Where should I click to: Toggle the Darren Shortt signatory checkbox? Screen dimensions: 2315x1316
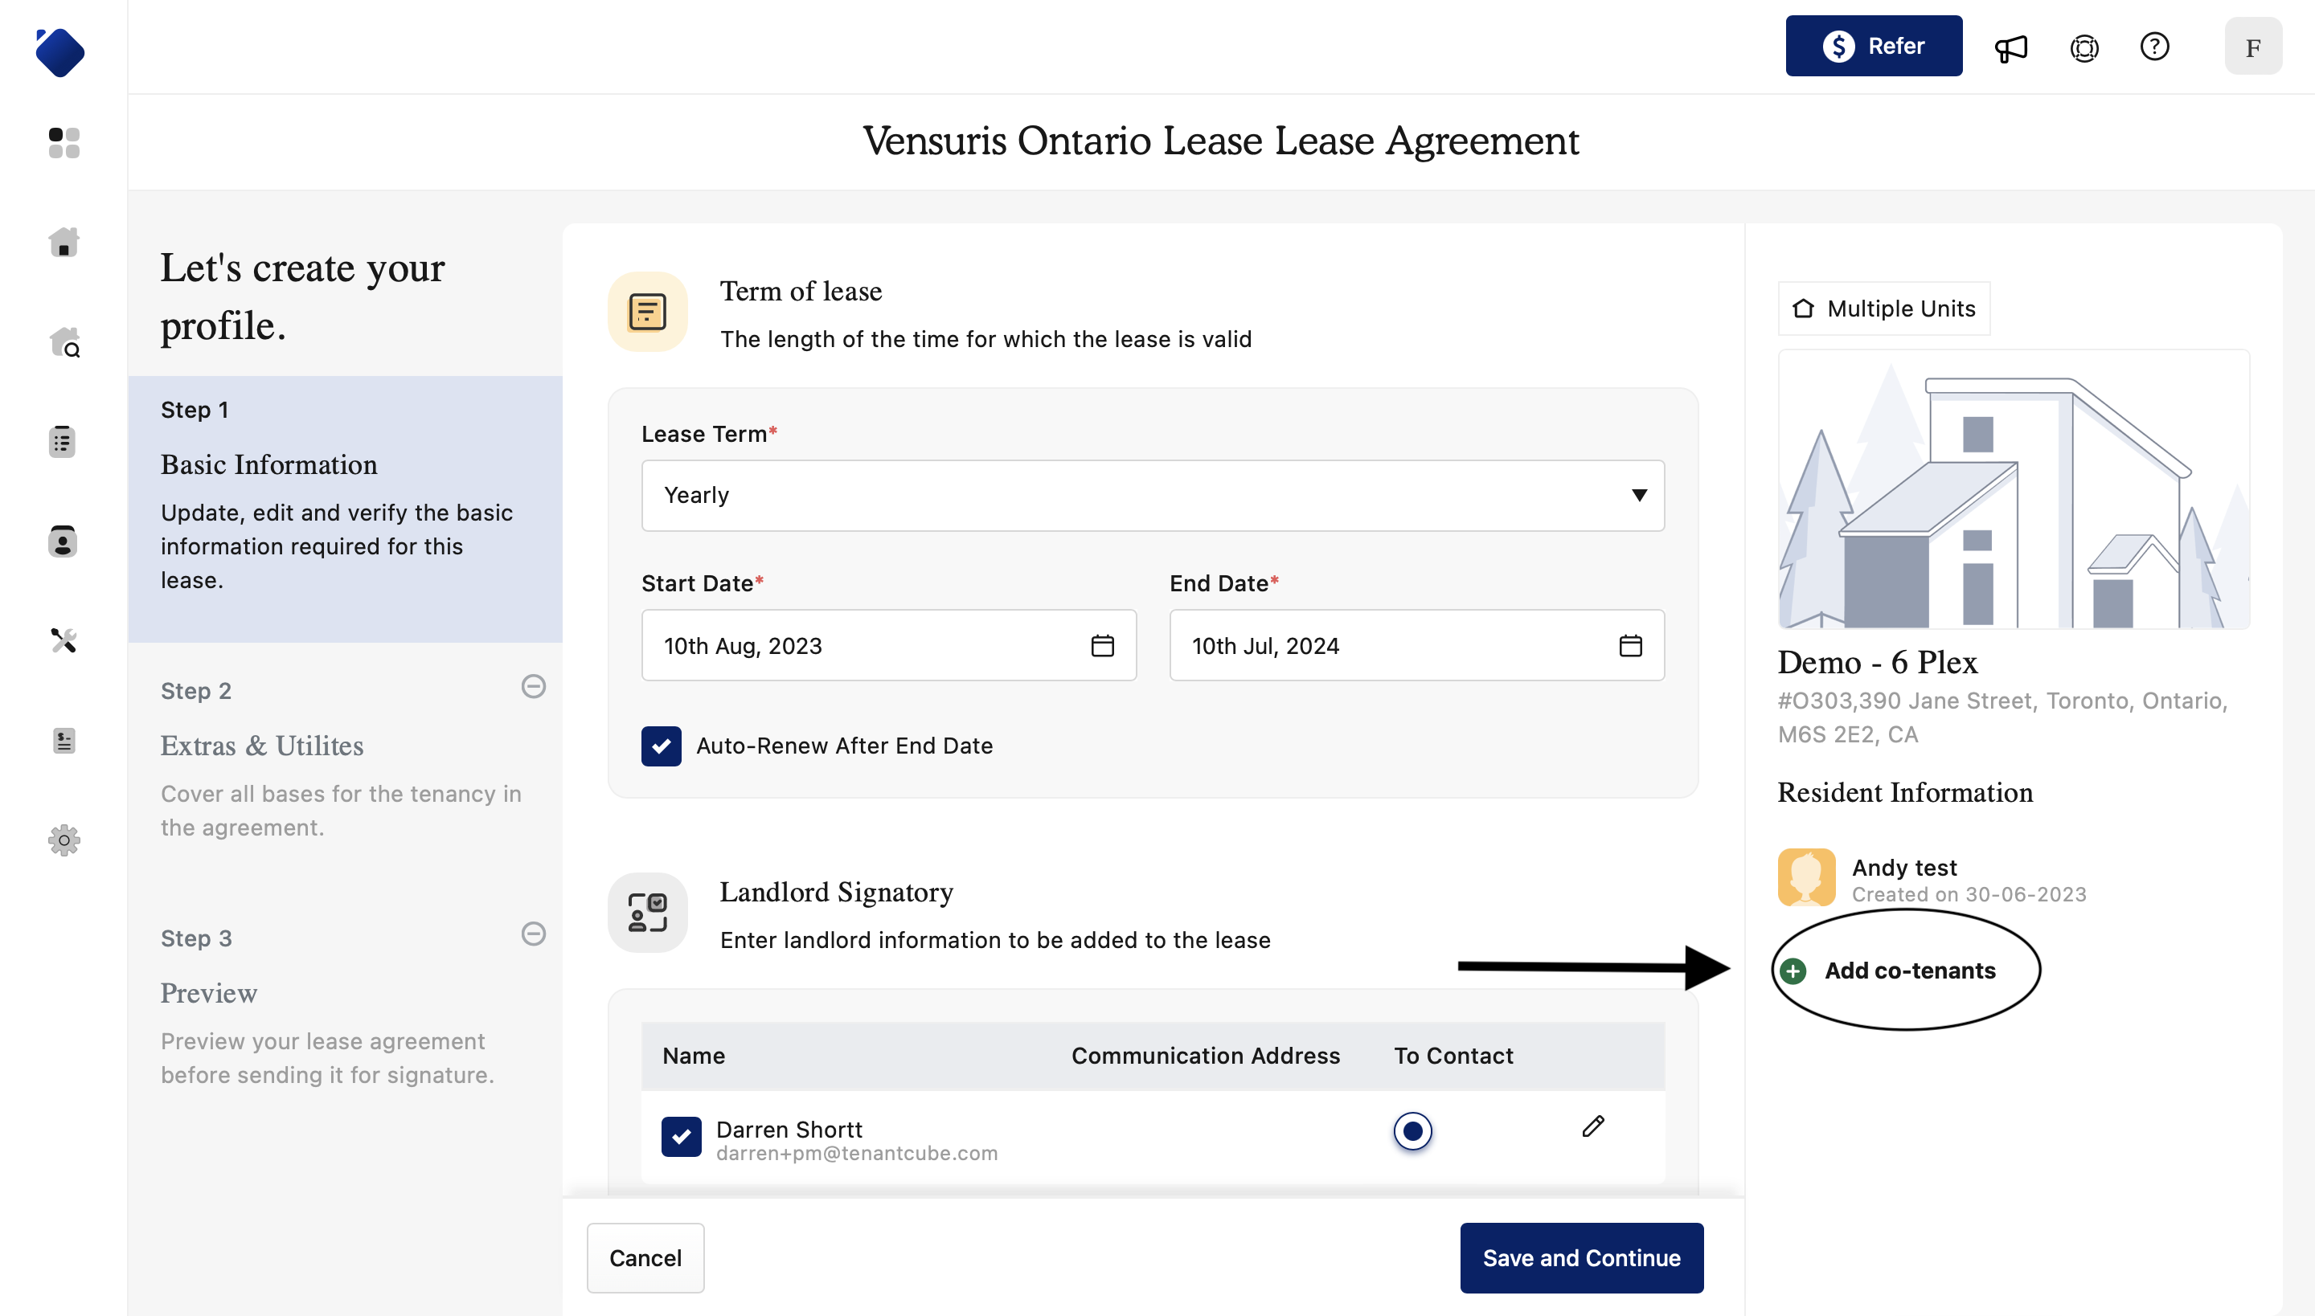pyautogui.click(x=681, y=1136)
